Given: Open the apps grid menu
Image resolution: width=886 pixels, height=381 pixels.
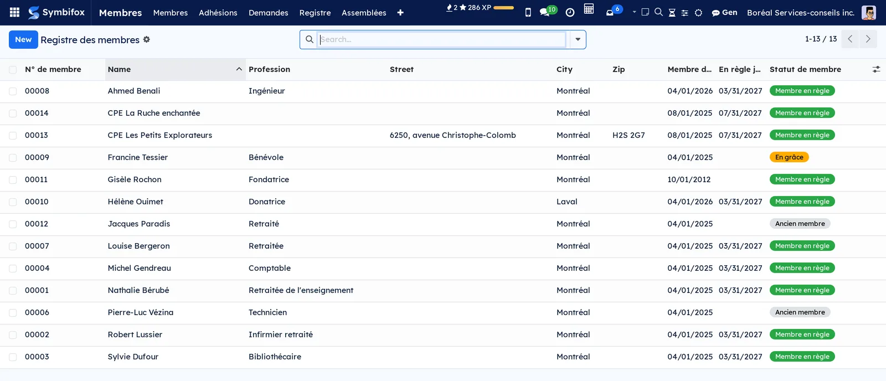Looking at the screenshot, I should pos(15,12).
